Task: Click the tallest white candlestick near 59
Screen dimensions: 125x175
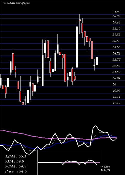Action: (77, 47)
